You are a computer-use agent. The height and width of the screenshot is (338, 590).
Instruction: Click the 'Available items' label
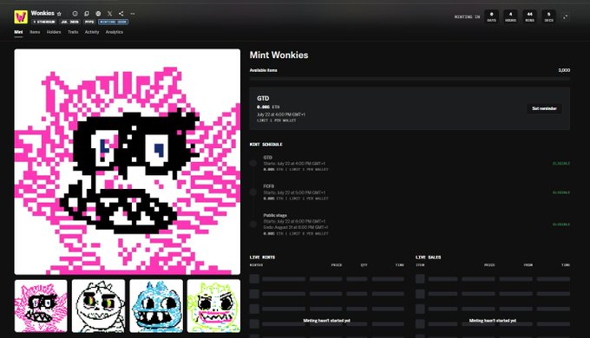coord(264,70)
